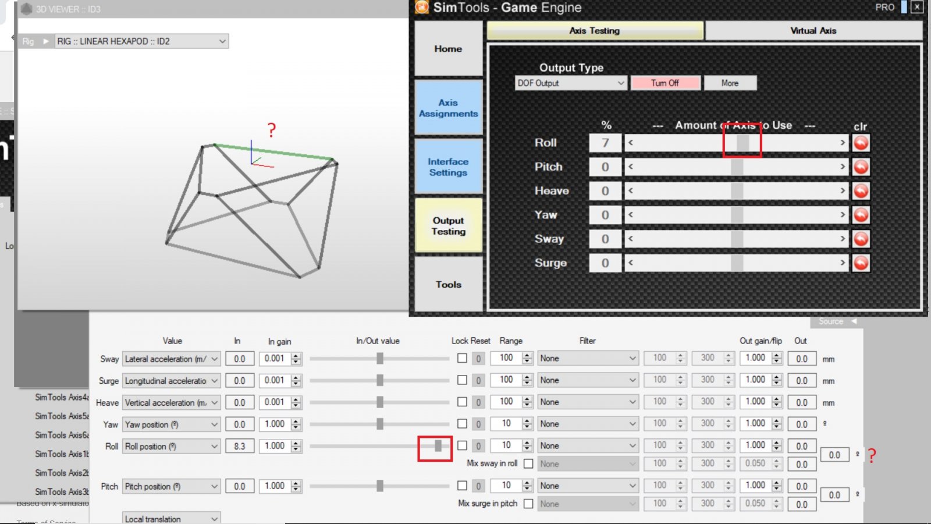Click the left arrow of the Roll axis slider
This screenshot has width=931, height=524.
pos(631,143)
